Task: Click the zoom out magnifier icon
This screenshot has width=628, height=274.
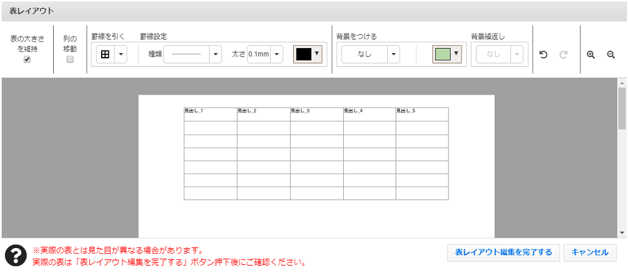Action: click(611, 55)
